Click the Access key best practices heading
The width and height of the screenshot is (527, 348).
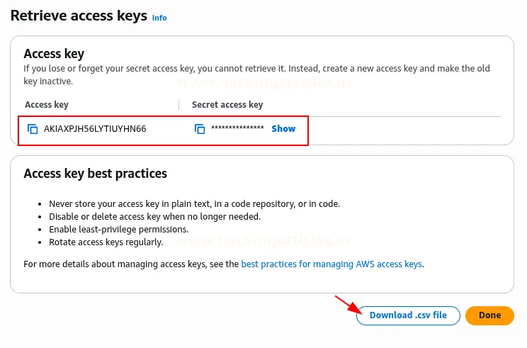click(x=95, y=174)
